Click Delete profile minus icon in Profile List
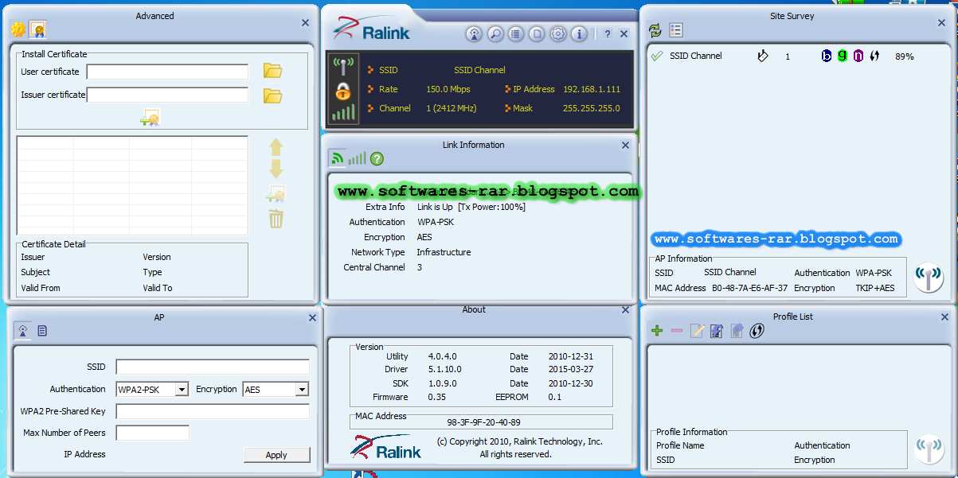 click(677, 331)
